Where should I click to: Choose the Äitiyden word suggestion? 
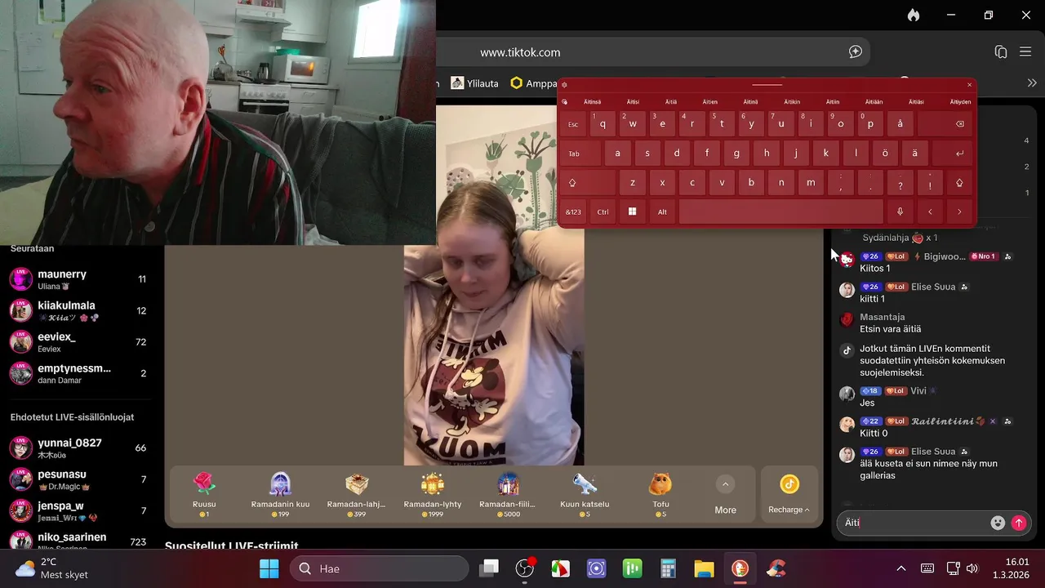960,102
